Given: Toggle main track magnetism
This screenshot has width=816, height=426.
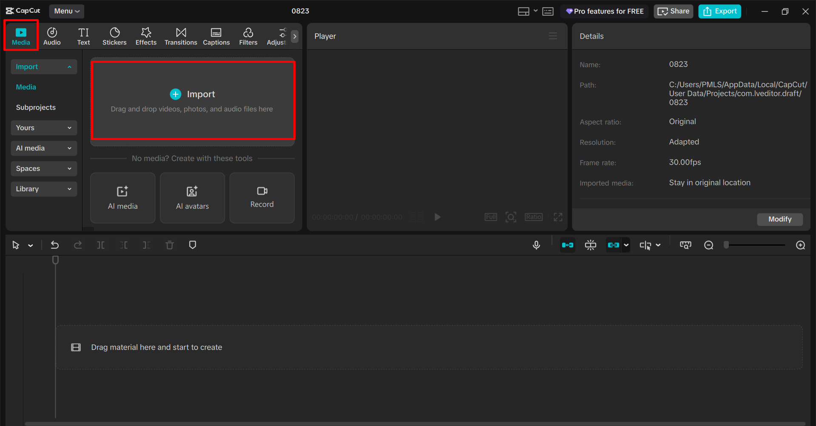Looking at the screenshot, I should (567, 245).
